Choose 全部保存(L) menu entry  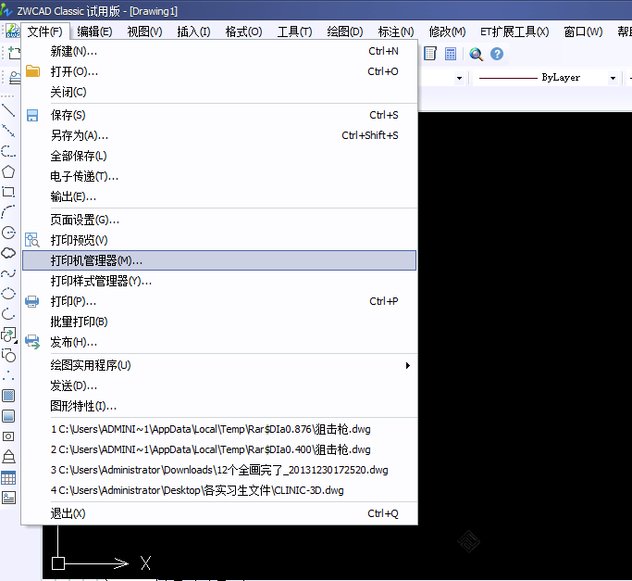[x=219, y=156]
